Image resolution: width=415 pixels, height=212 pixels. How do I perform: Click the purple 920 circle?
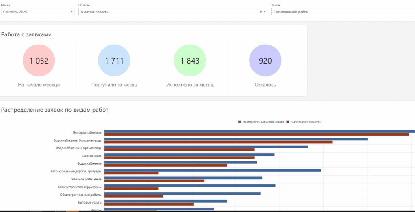(265, 61)
